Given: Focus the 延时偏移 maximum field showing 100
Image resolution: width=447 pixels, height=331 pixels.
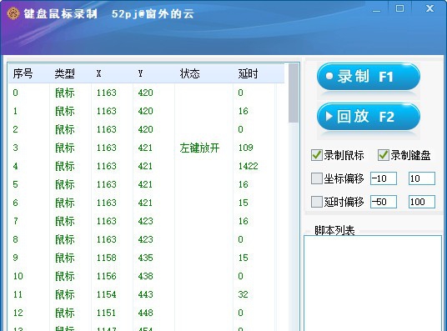Looking at the screenshot, I should click(x=422, y=202).
